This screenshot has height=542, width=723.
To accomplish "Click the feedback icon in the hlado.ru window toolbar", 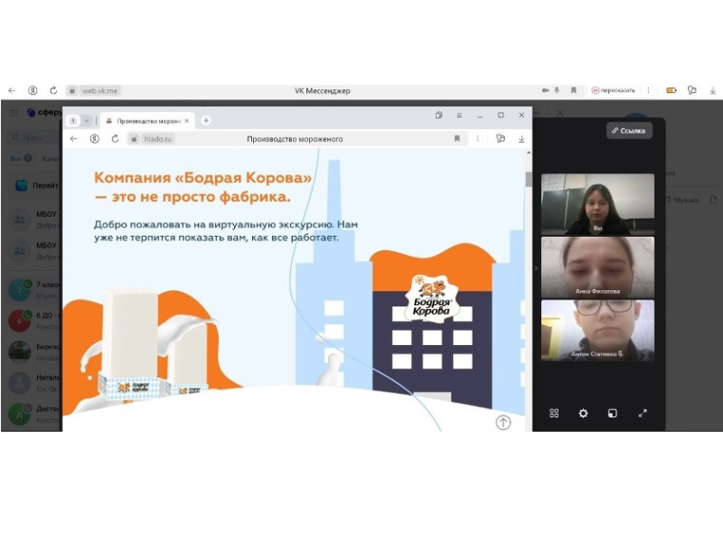I will (x=500, y=139).
